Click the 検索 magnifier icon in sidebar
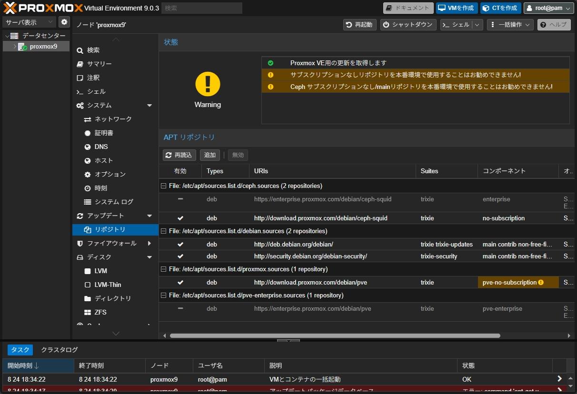577x394 pixels. pyautogui.click(x=80, y=50)
